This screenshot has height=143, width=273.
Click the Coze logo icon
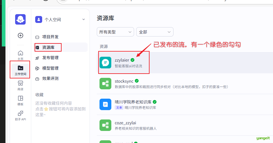point(20,19)
